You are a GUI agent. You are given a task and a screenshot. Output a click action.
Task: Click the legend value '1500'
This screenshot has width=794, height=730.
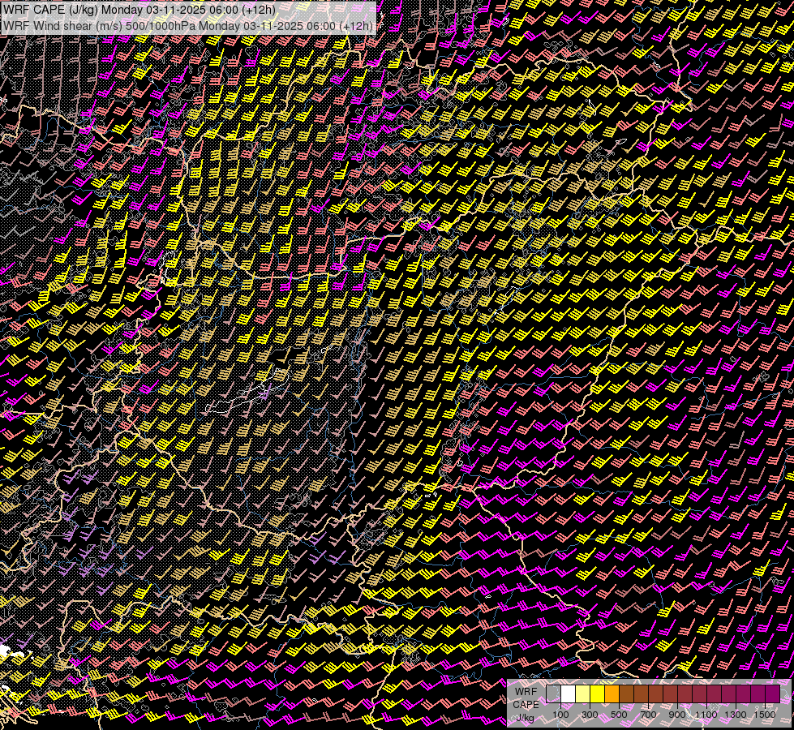pyautogui.click(x=765, y=715)
